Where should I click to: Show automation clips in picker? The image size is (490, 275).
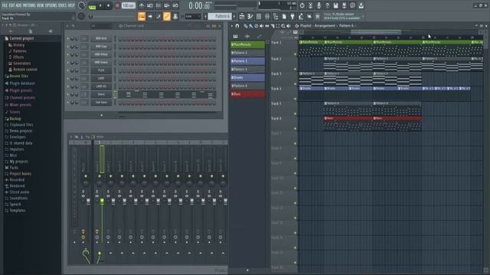click(259, 37)
